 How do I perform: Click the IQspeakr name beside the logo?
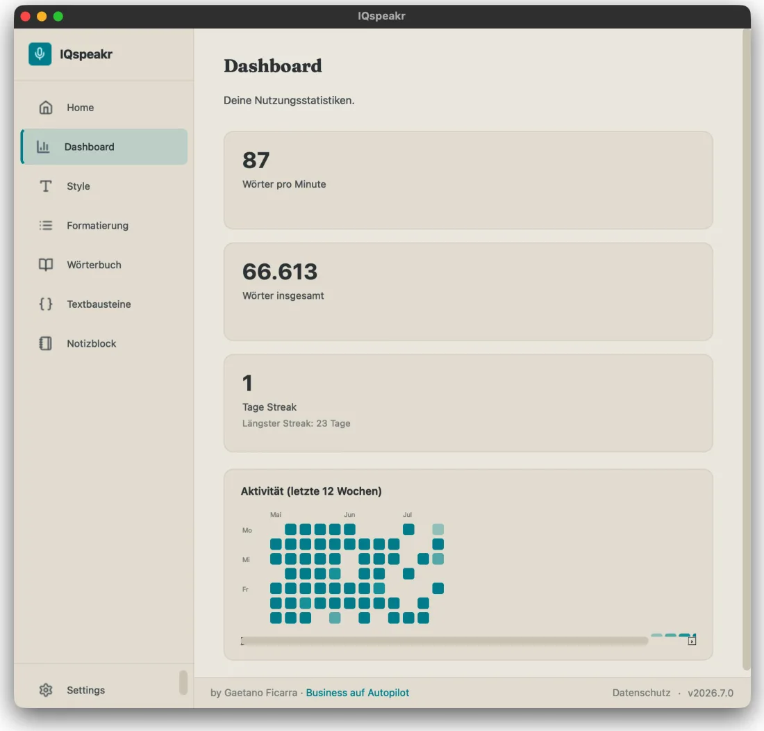[86, 54]
